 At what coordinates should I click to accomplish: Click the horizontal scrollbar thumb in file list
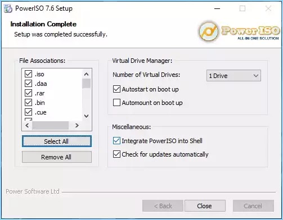[50, 125]
